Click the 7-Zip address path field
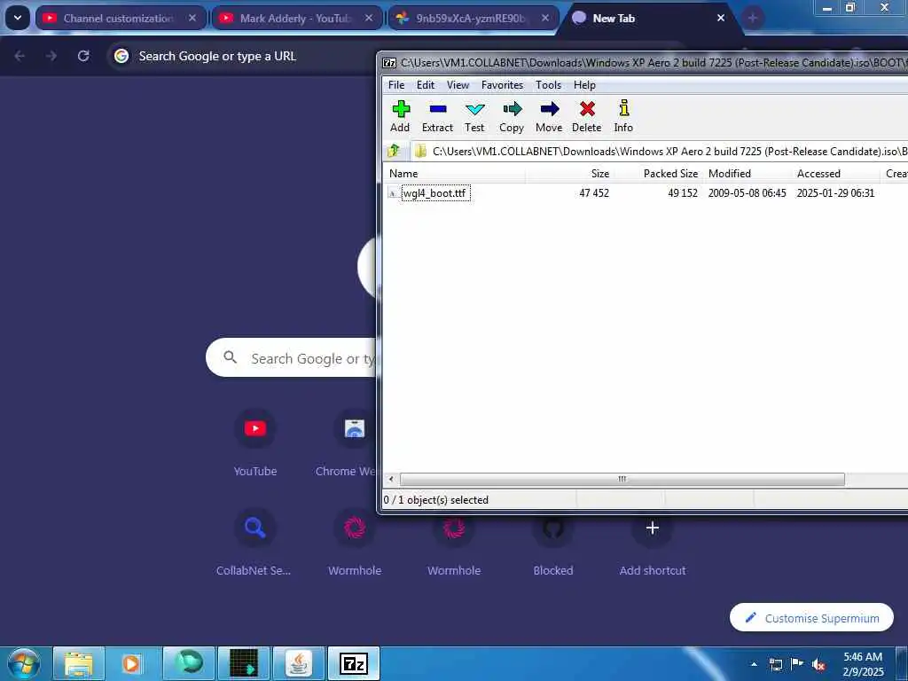This screenshot has width=908, height=681. pos(659,151)
